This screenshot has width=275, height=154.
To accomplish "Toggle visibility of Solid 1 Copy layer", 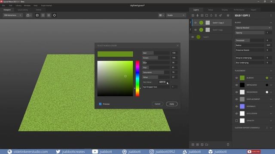I will coord(196,30).
